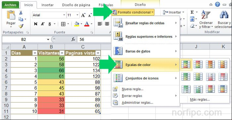The width and height of the screenshot is (232, 120).
Task: Expand the font size 11 dropdown
Action: pyautogui.click(x=77, y=15)
